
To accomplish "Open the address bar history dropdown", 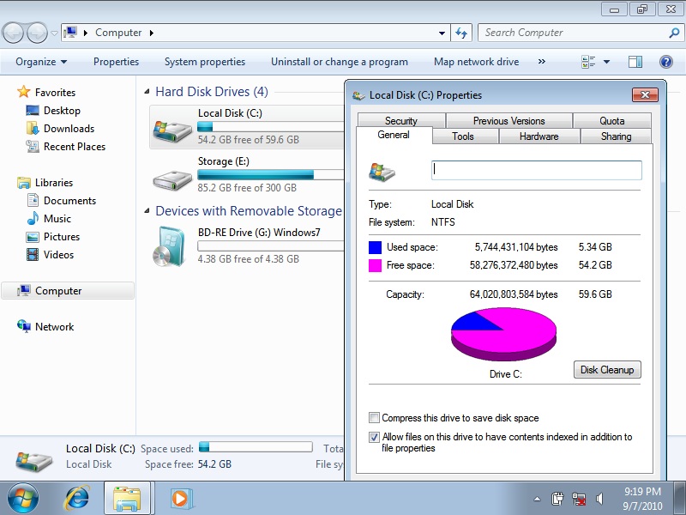I will (442, 33).
